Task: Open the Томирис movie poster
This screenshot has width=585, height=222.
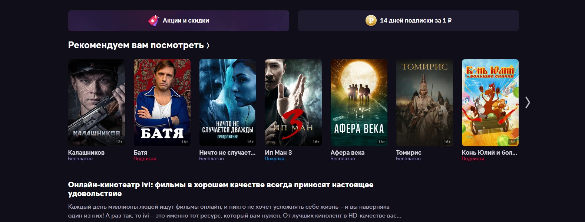Action: (424, 102)
